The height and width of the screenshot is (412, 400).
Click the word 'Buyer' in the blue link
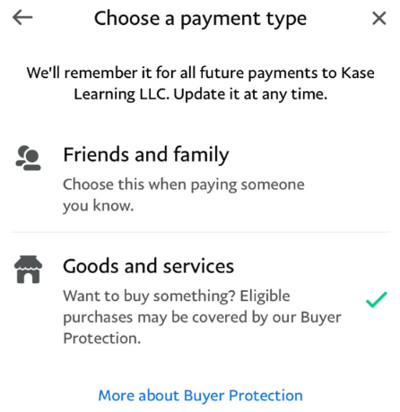204,396
